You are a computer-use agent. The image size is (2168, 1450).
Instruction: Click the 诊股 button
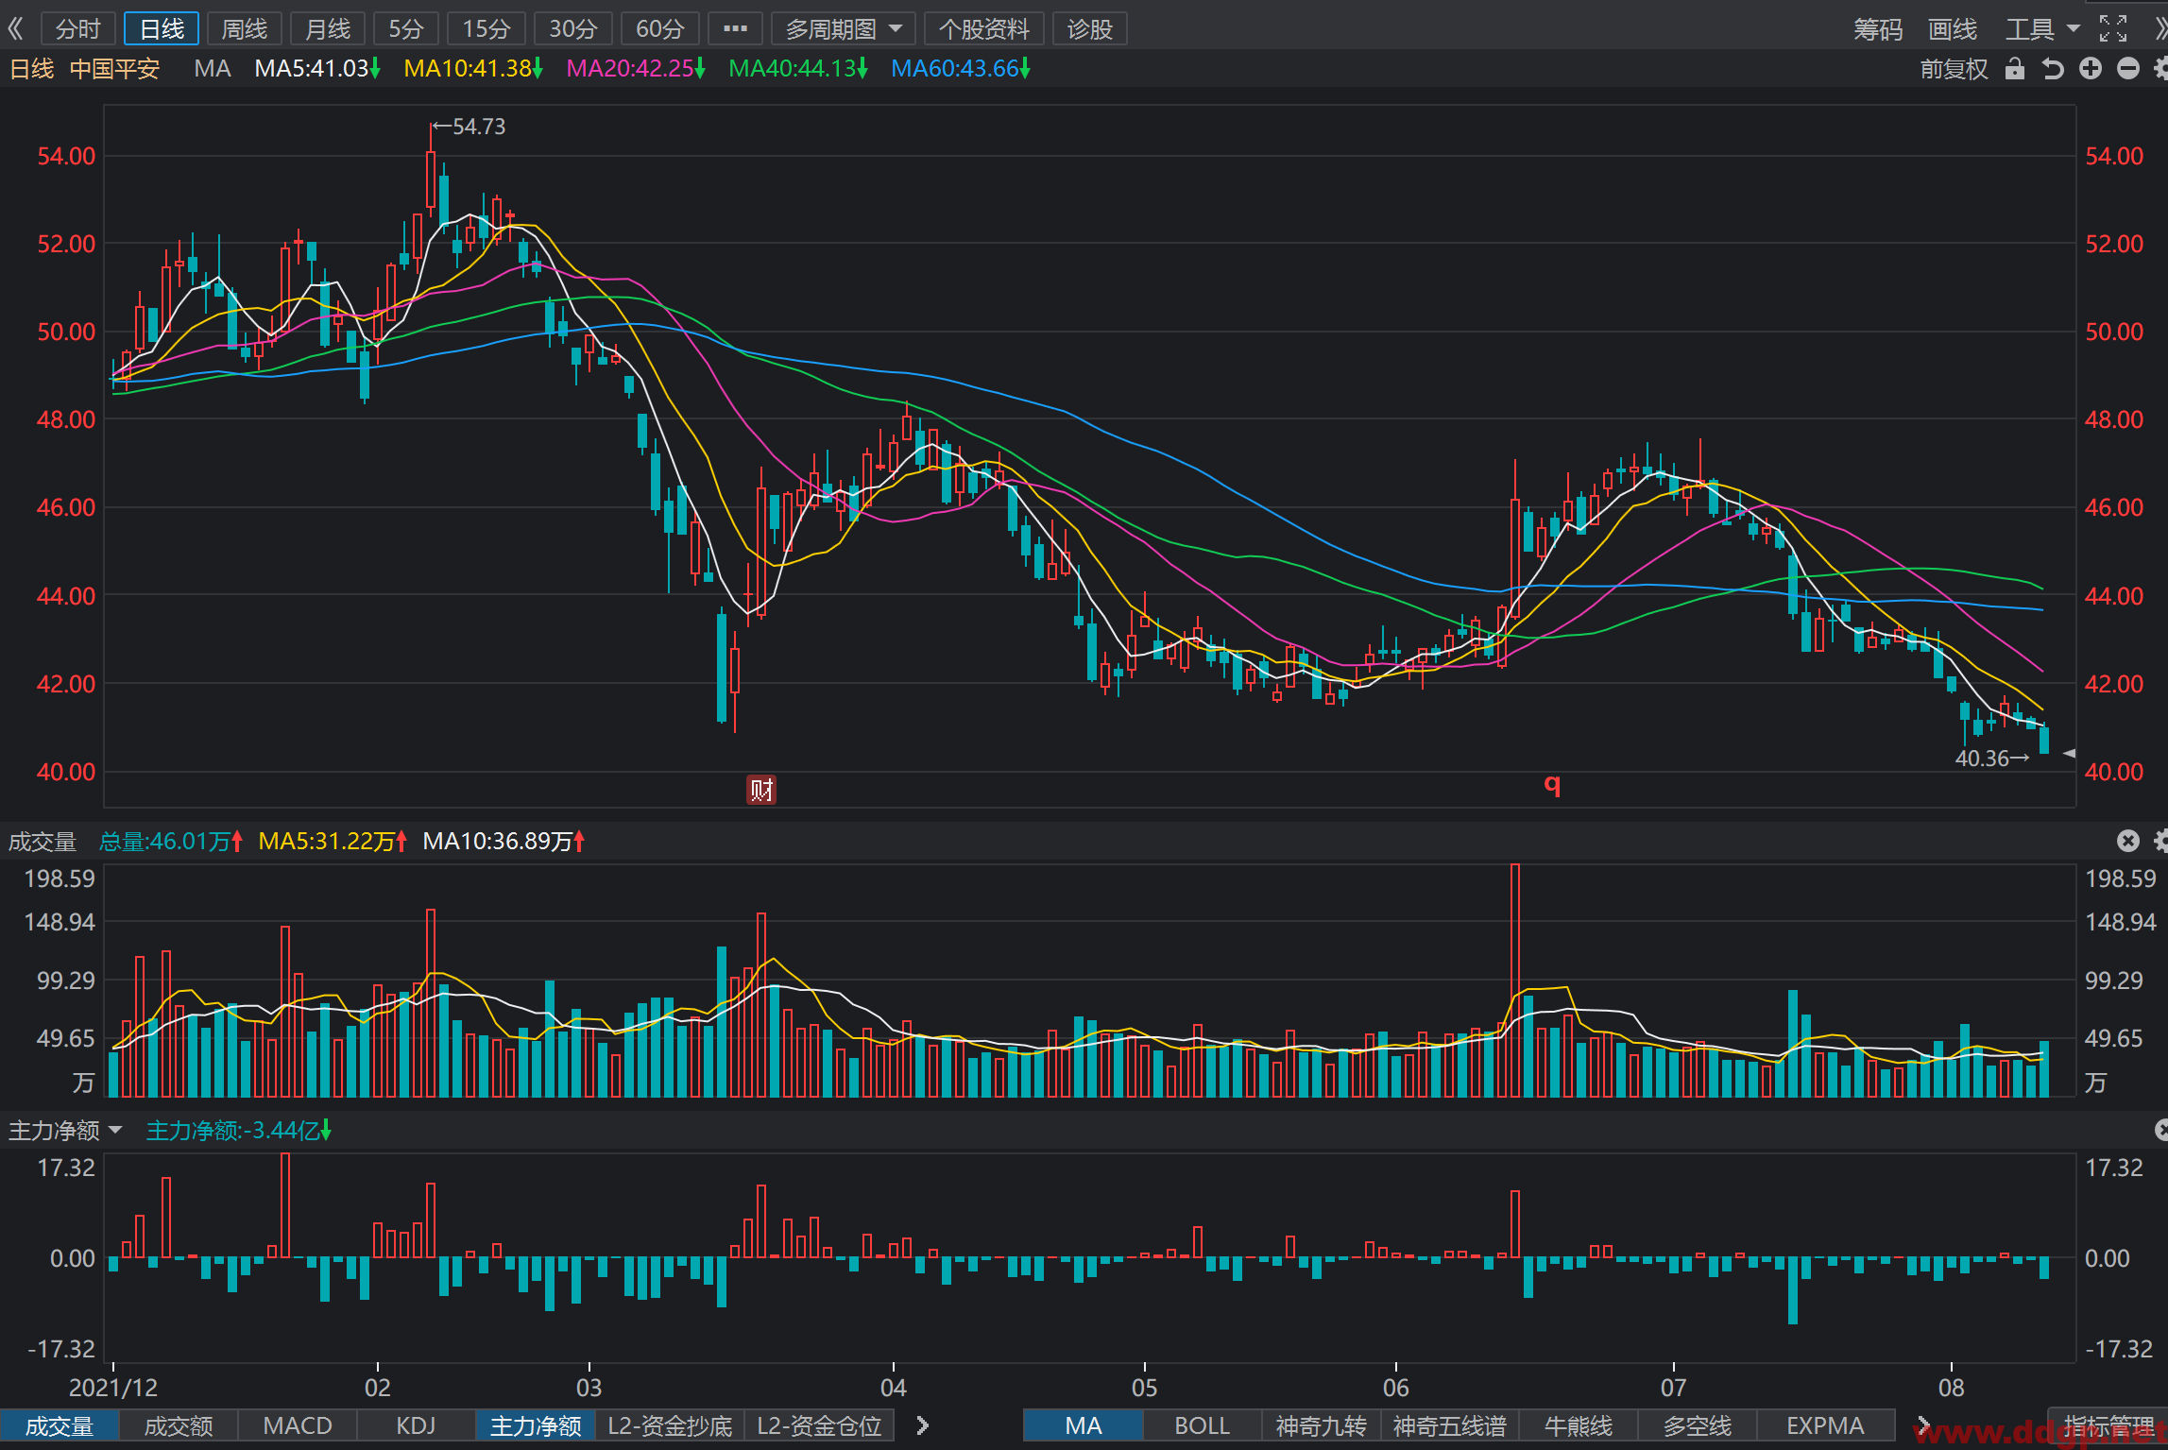(1089, 29)
